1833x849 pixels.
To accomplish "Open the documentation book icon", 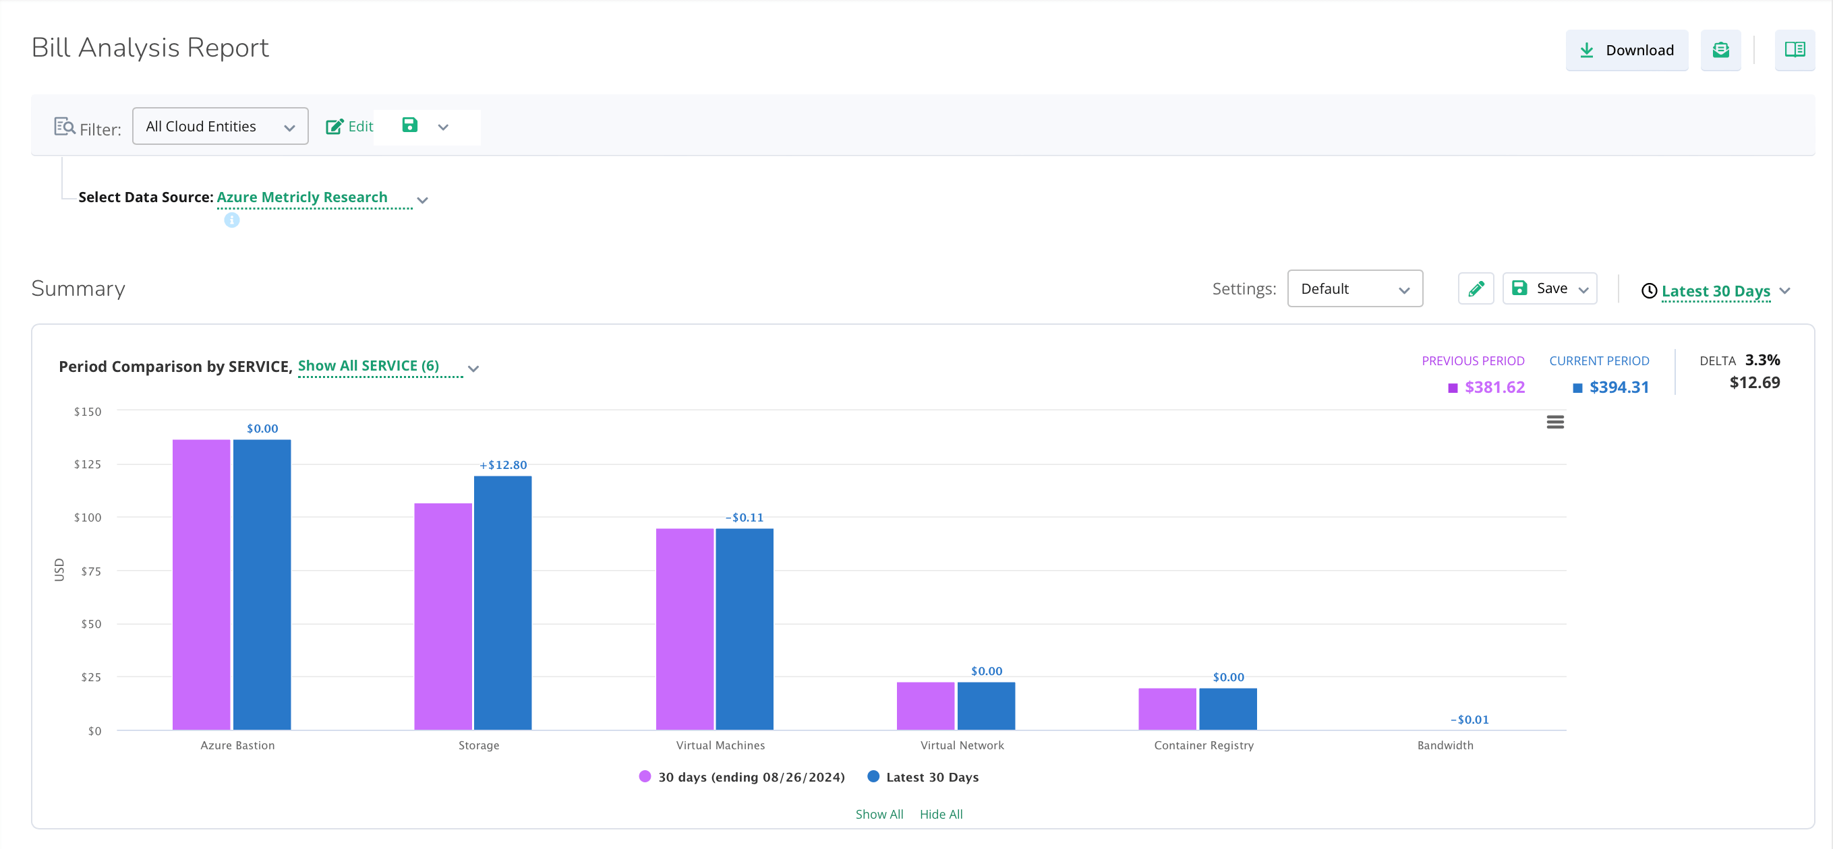I will click(x=1794, y=50).
